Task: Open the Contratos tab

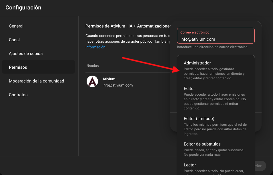Action: tap(38, 95)
